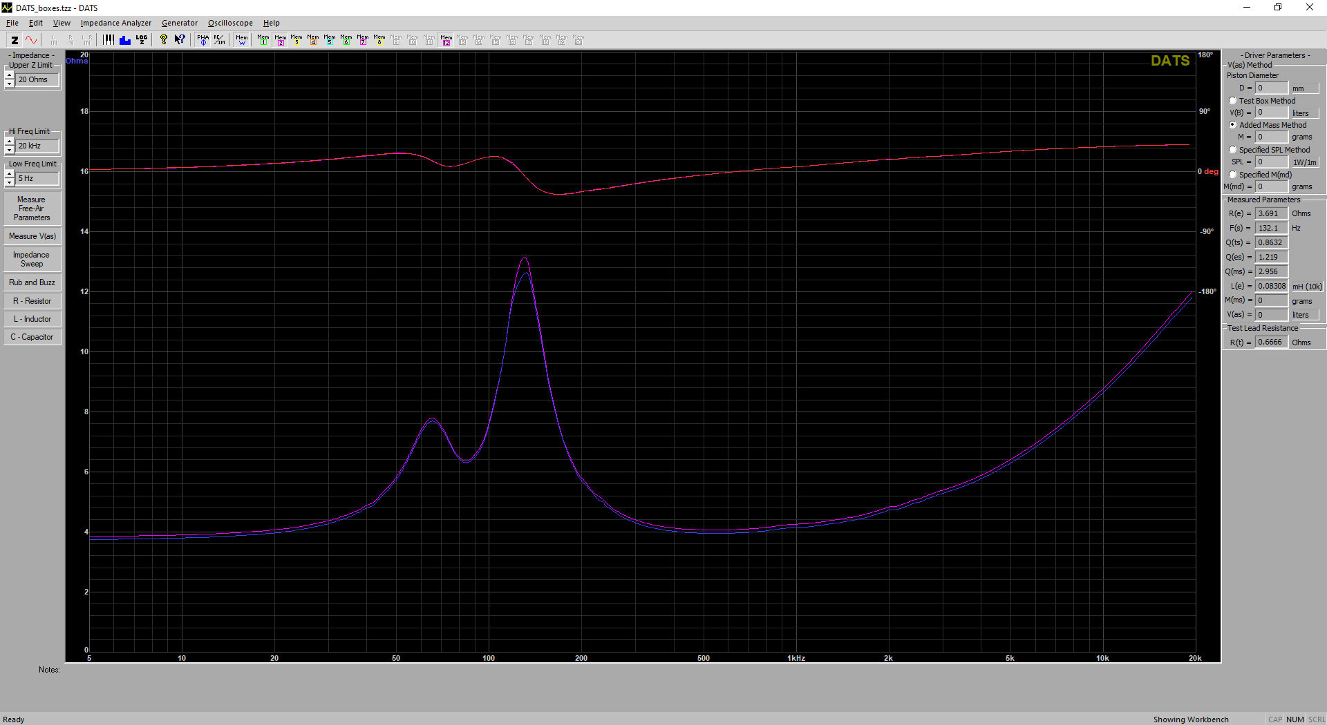The height and width of the screenshot is (725, 1327).
Task: Select Added Mass Method radio button
Action: tap(1233, 125)
